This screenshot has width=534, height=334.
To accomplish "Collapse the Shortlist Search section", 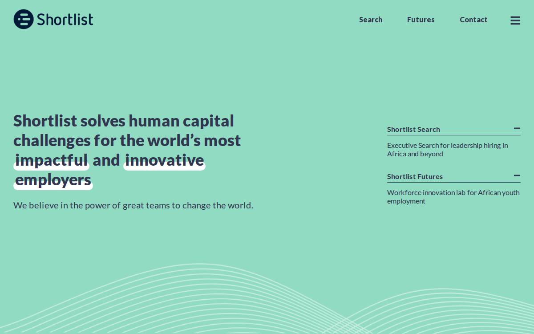I will point(517,129).
